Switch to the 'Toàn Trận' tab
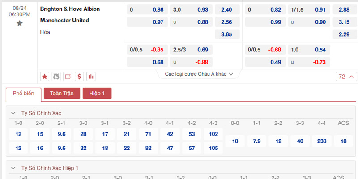The image size is (358, 179). tap(62, 94)
